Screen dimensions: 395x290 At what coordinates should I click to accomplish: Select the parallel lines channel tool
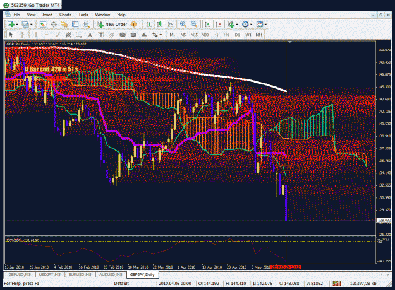pyautogui.click(x=112, y=35)
